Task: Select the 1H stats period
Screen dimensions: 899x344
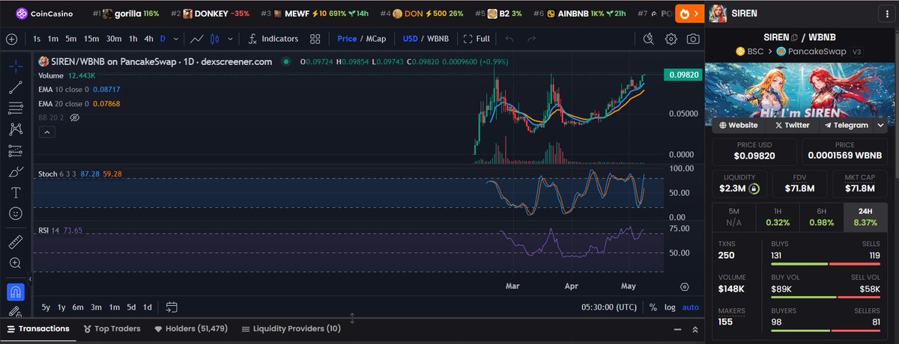Action: (778, 217)
